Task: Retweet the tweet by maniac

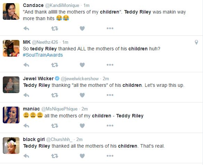Action: 54,126
